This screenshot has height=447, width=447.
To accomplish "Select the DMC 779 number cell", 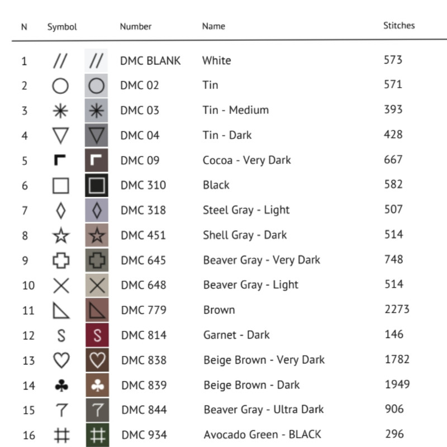I will (x=143, y=310).
